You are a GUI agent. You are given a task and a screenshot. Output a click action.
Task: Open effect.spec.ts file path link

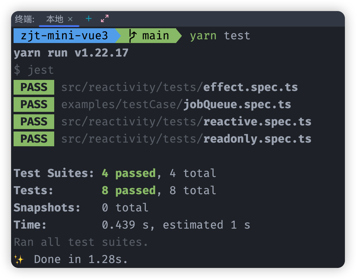[x=179, y=87]
